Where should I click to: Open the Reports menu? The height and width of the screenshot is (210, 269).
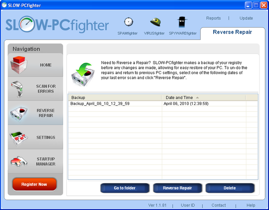click(213, 18)
